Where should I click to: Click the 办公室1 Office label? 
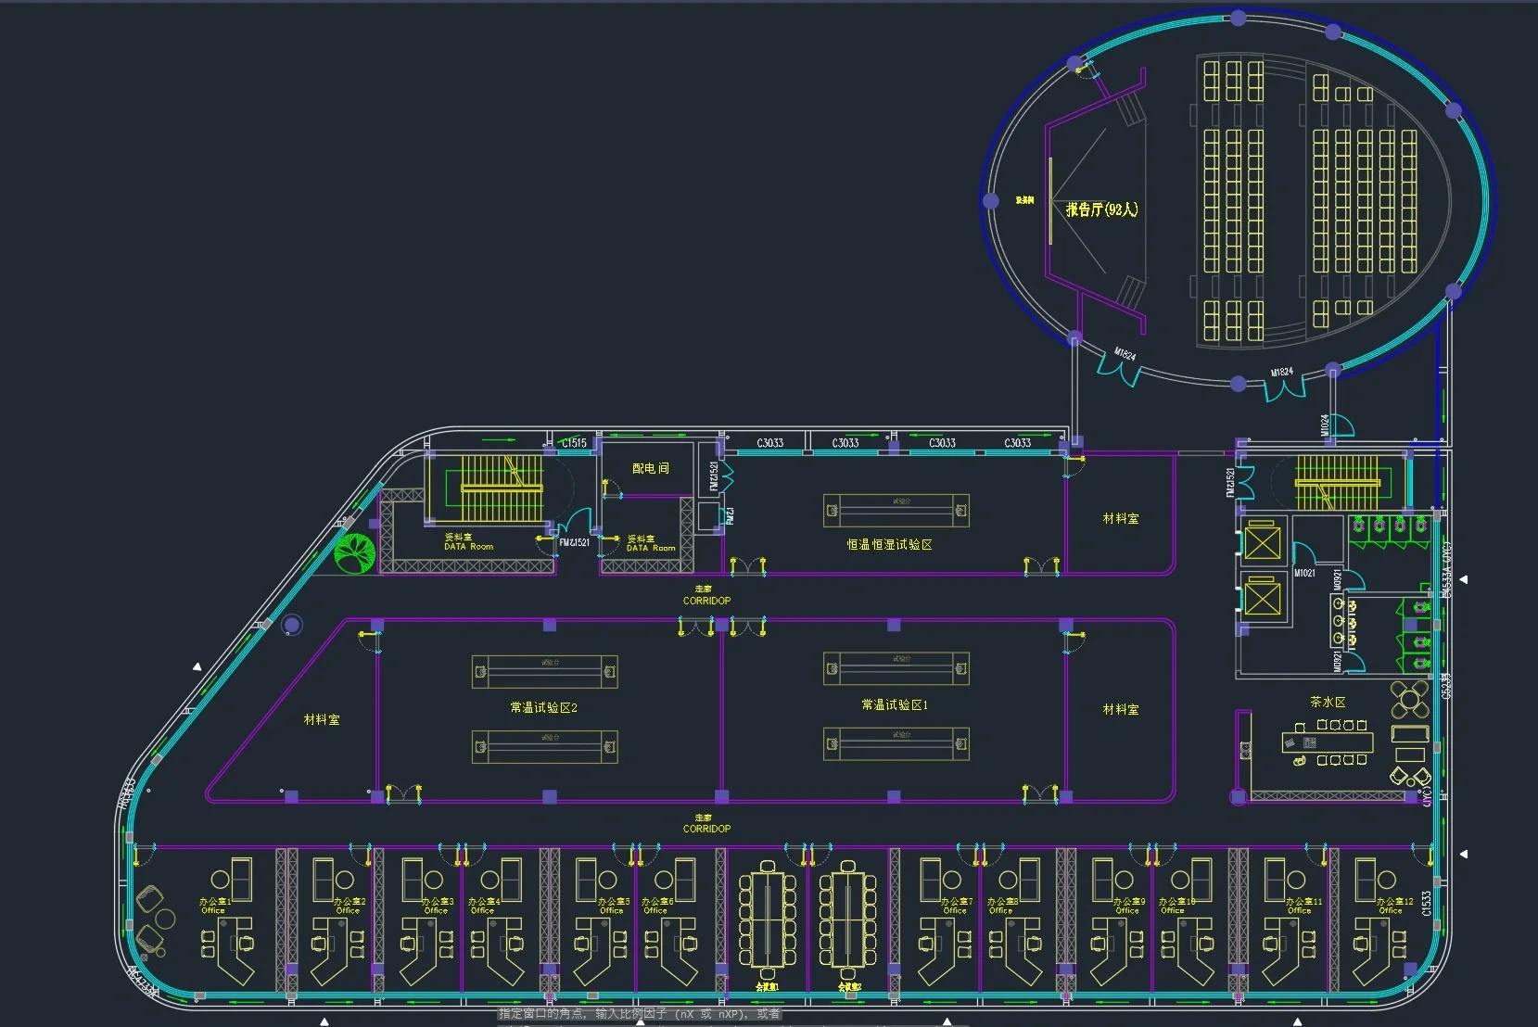pyautogui.click(x=214, y=906)
